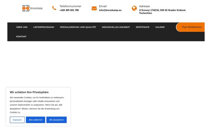Click the Flyer Behälterbau button

tap(191, 27)
